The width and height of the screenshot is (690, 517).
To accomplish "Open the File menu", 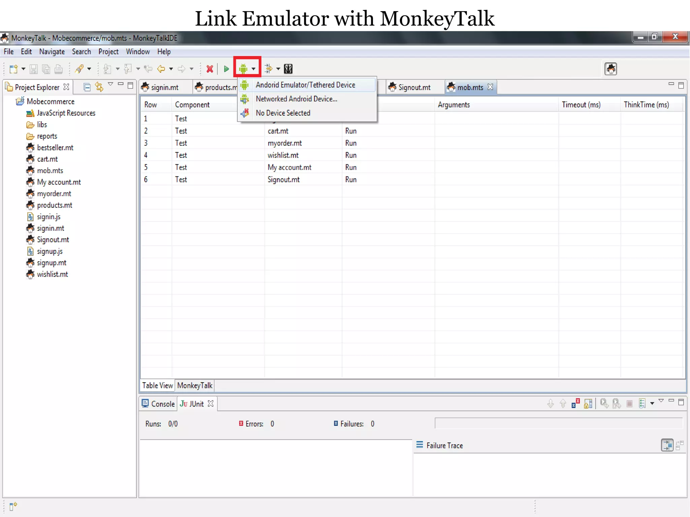I will point(9,52).
